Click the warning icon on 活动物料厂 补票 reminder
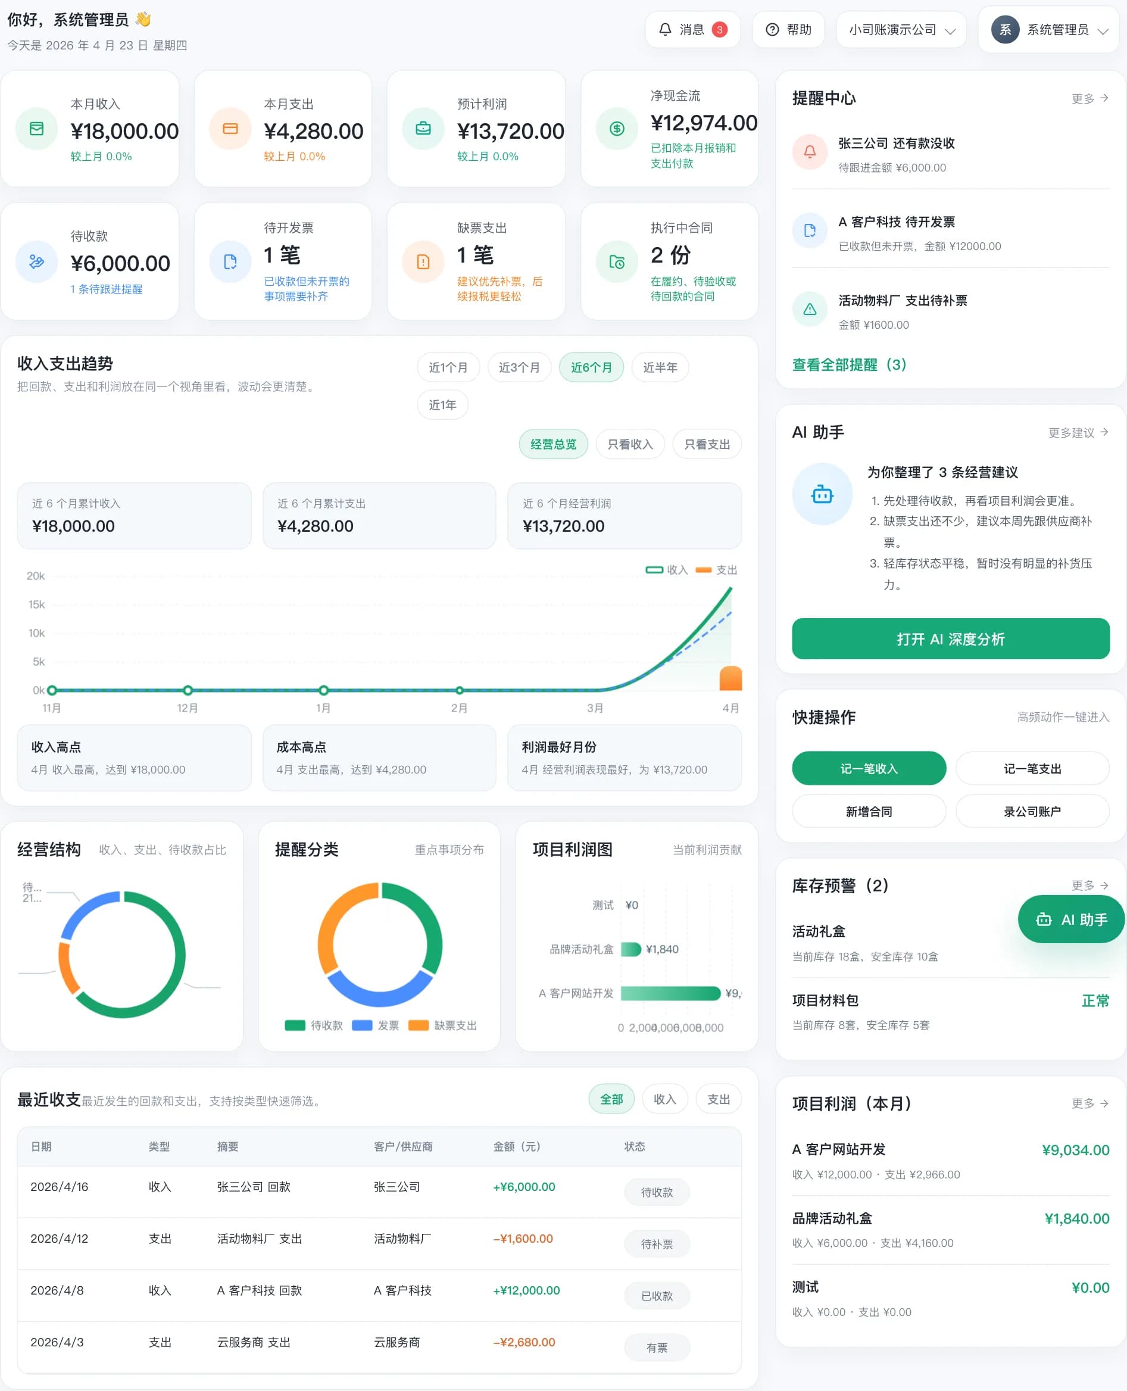1127x1391 pixels. [810, 309]
